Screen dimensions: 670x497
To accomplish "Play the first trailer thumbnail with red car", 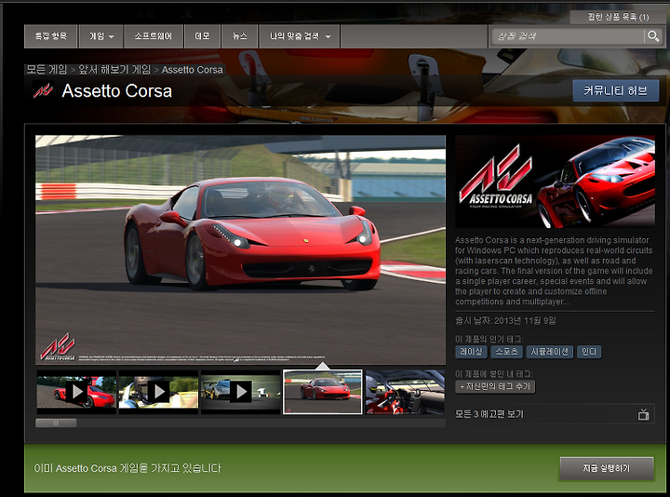I will [76, 392].
